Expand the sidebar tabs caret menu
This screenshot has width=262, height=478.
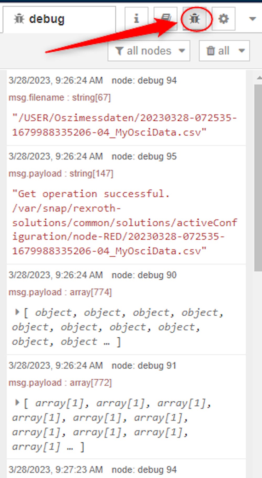pos(252,19)
